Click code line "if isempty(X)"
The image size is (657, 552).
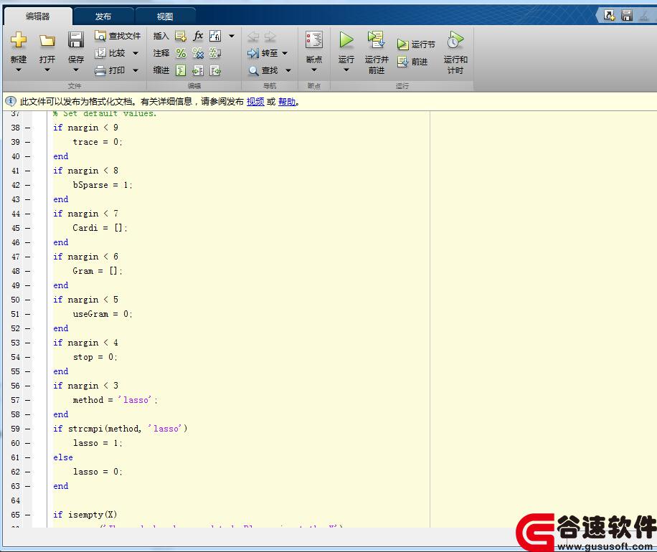(x=85, y=515)
